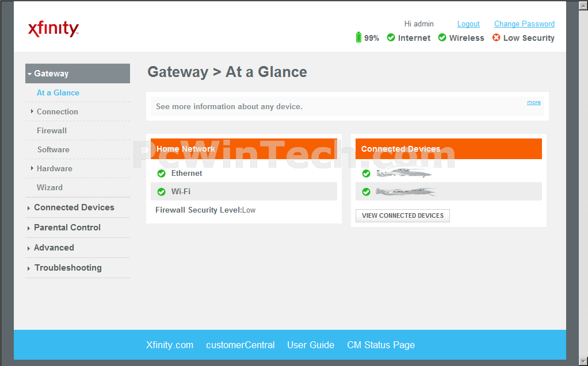This screenshot has height=366, width=588.
Task: Open the Xfinity.com footer link
Action: tap(170, 345)
